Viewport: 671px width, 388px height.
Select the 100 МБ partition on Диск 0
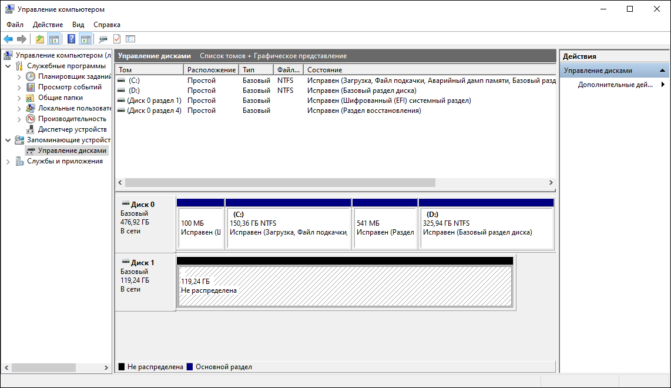click(x=201, y=223)
